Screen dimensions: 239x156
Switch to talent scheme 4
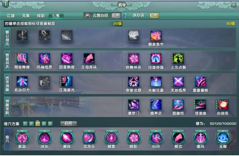pyautogui.click(x=44, y=124)
